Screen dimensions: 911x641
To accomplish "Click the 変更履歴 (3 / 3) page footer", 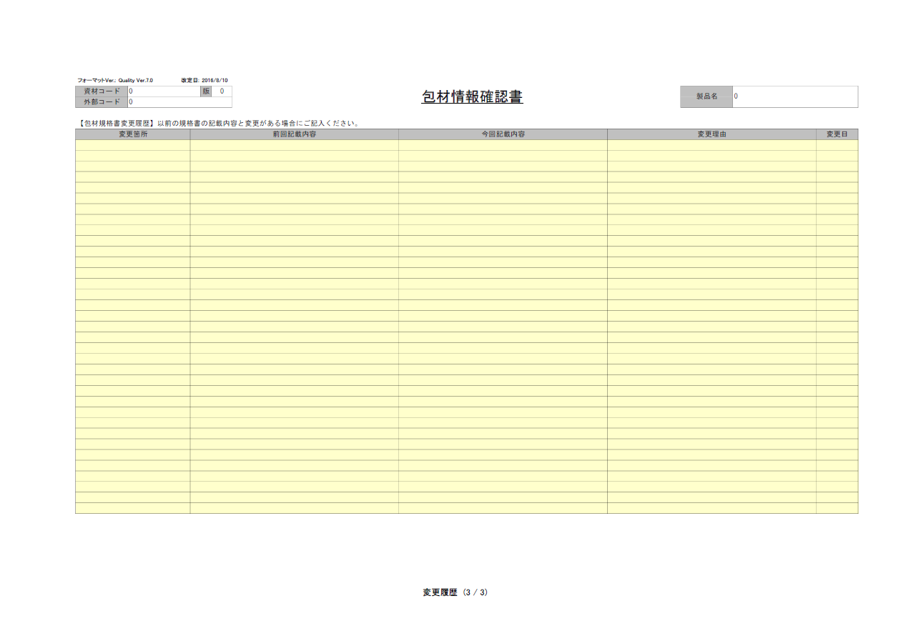I will click(455, 592).
